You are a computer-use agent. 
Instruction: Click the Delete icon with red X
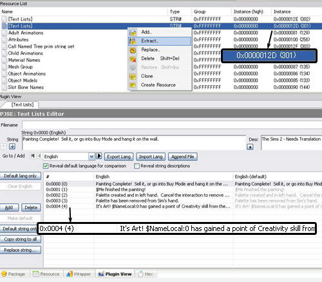[x=133, y=59]
